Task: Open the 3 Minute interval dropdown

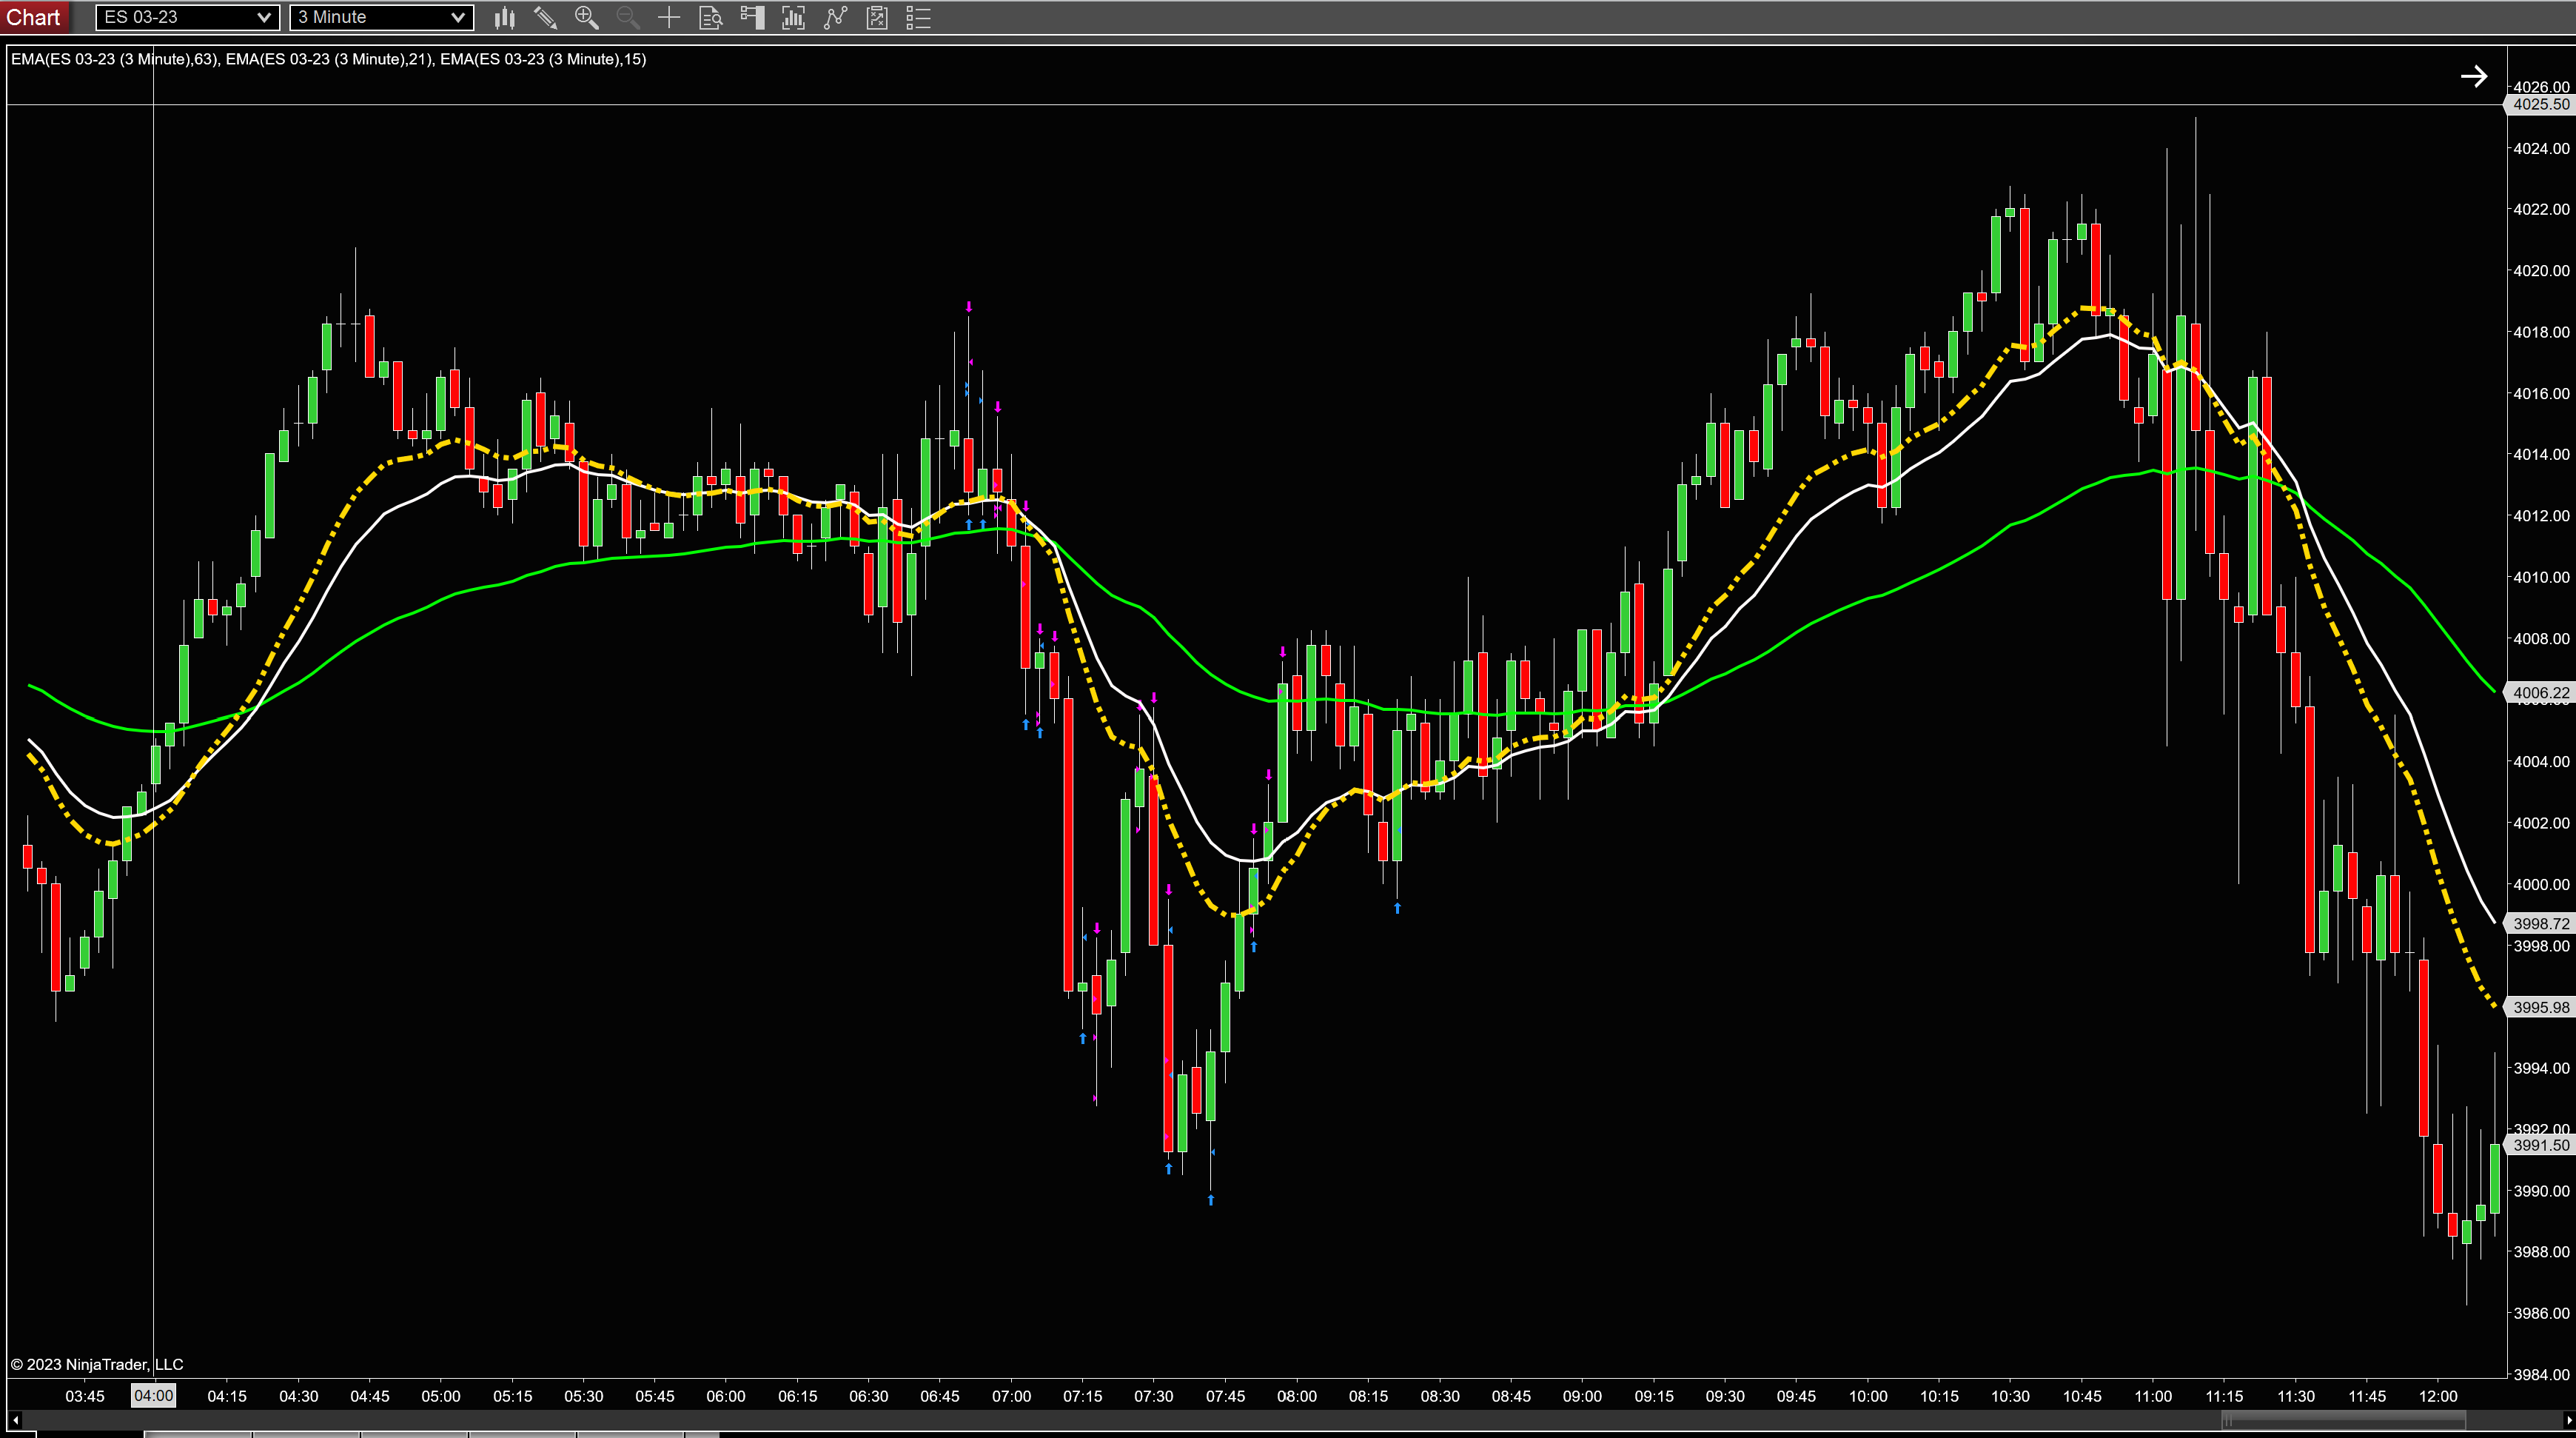Action: click(381, 17)
